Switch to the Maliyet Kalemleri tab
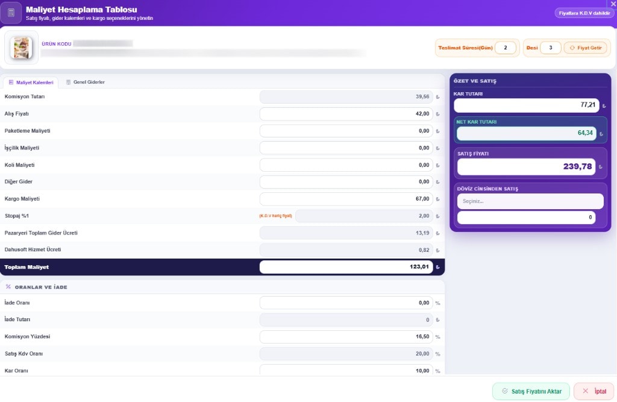Screen dimensions: 617x402 [31, 83]
